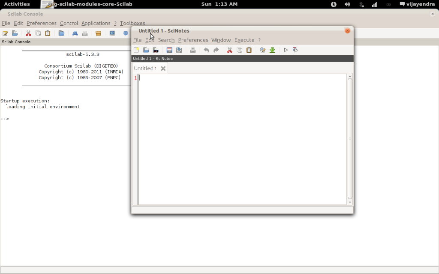Click the SciNotes Open file icon
The width and height of the screenshot is (439, 274).
pos(146,50)
